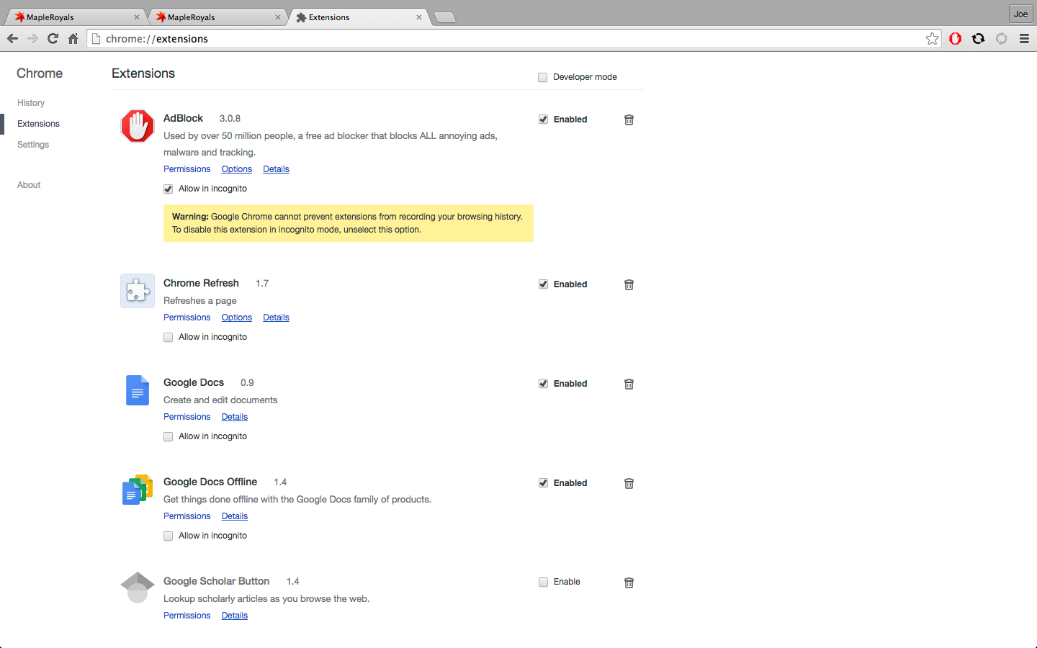
Task: Open a new tab button
Action: [445, 17]
